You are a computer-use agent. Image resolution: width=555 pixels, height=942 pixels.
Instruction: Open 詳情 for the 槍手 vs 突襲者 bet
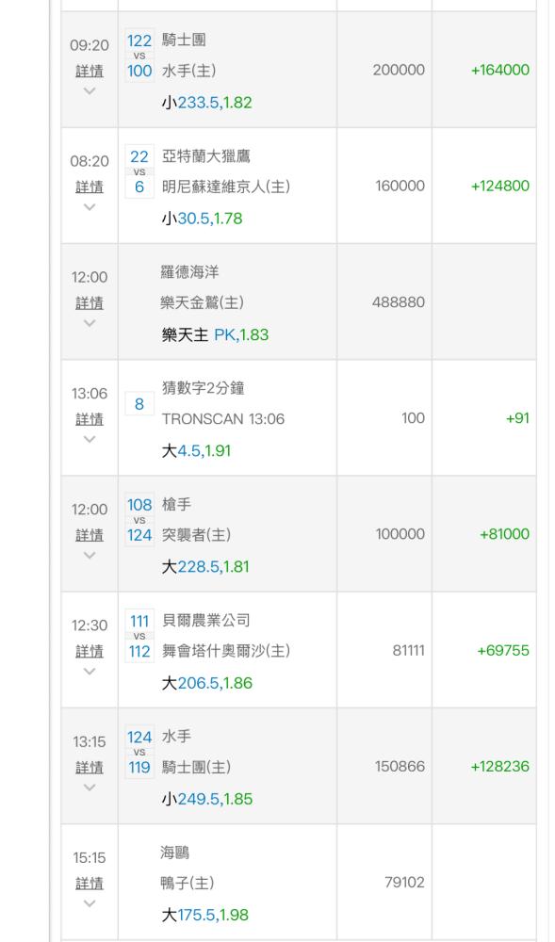pyautogui.click(x=90, y=535)
